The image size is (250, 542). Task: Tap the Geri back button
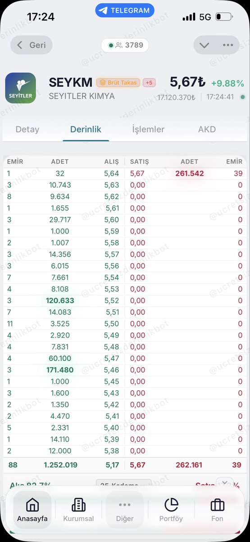pyautogui.click(x=32, y=45)
